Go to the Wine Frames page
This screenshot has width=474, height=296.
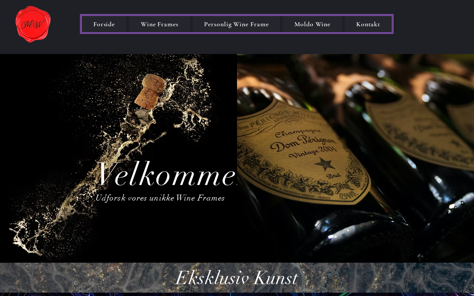tap(160, 24)
